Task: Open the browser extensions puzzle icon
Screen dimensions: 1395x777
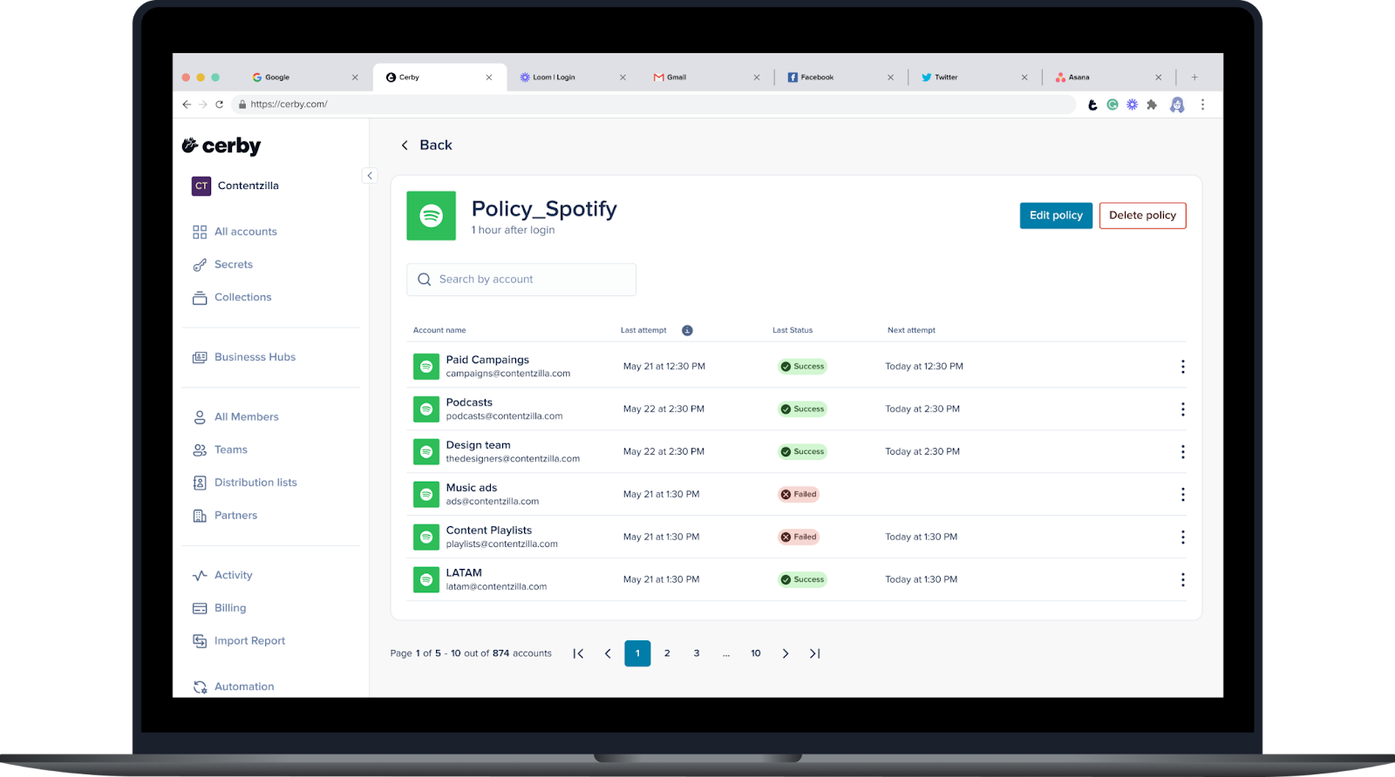Action: point(1152,105)
